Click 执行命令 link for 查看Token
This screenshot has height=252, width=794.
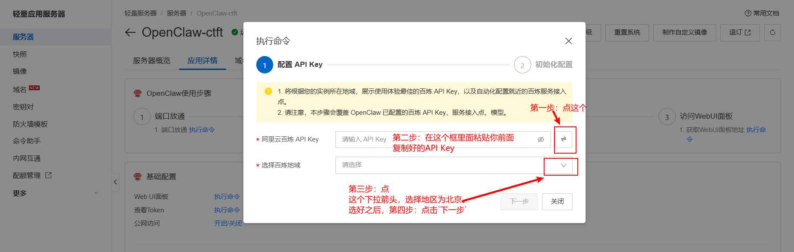click(x=227, y=210)
